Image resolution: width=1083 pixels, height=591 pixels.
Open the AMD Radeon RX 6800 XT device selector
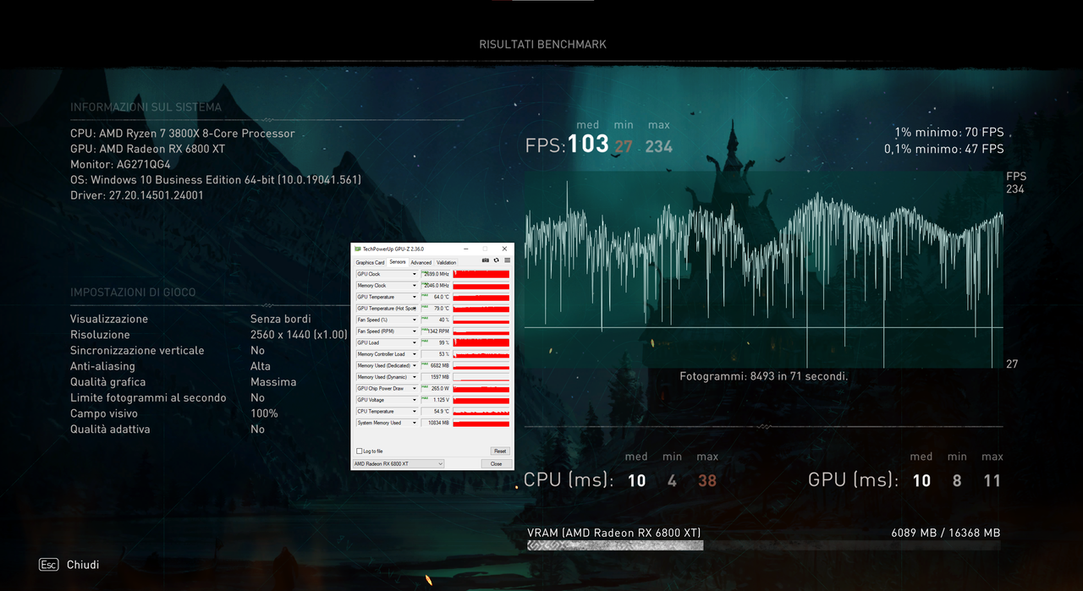click(x=398, y=463)
